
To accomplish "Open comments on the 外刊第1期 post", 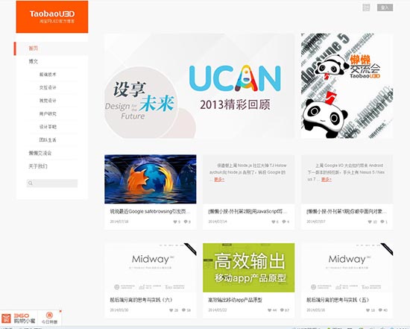I will point(382,222).
